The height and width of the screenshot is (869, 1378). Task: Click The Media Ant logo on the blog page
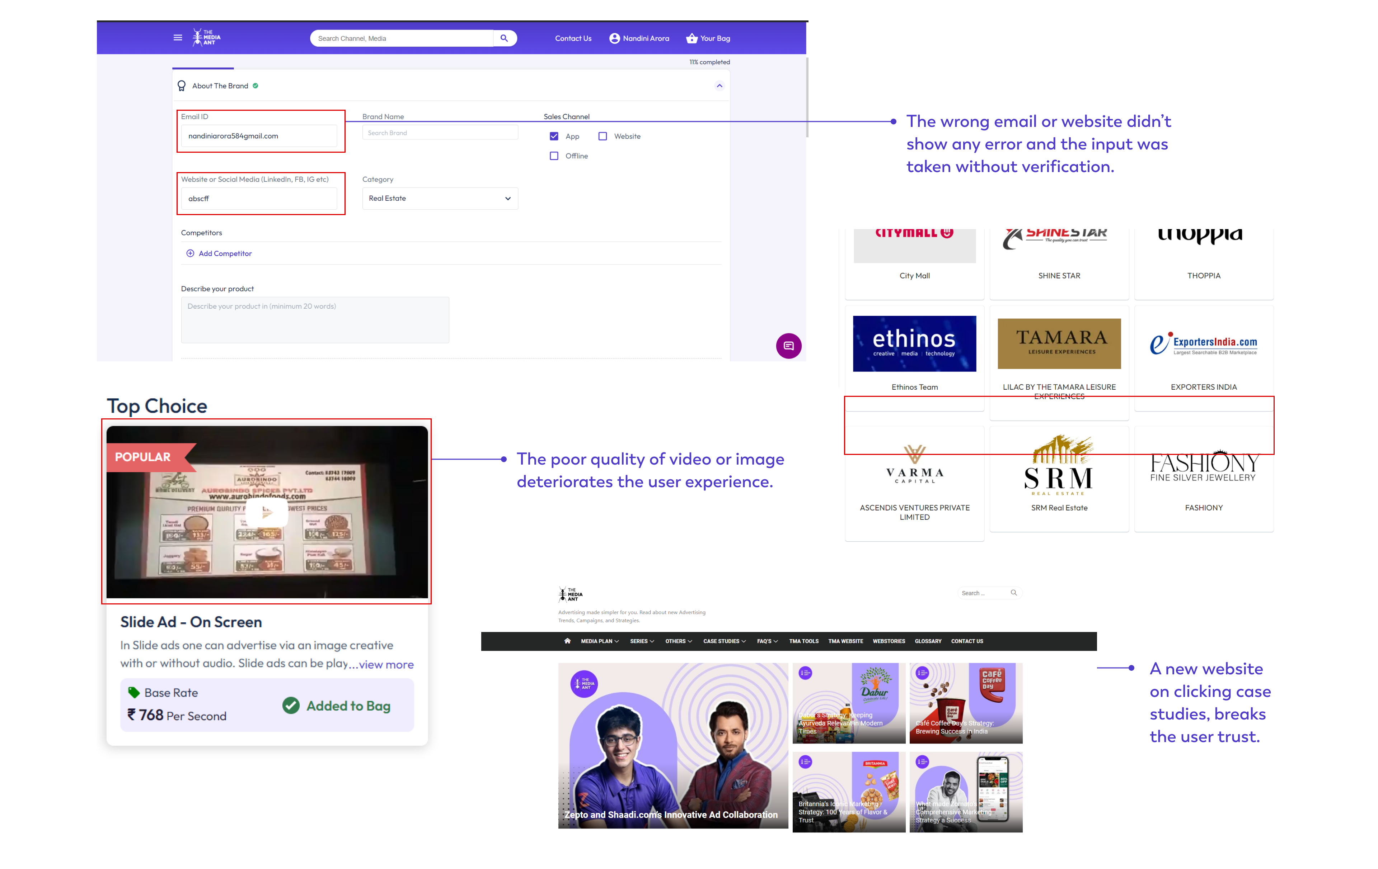coord(571,595)
